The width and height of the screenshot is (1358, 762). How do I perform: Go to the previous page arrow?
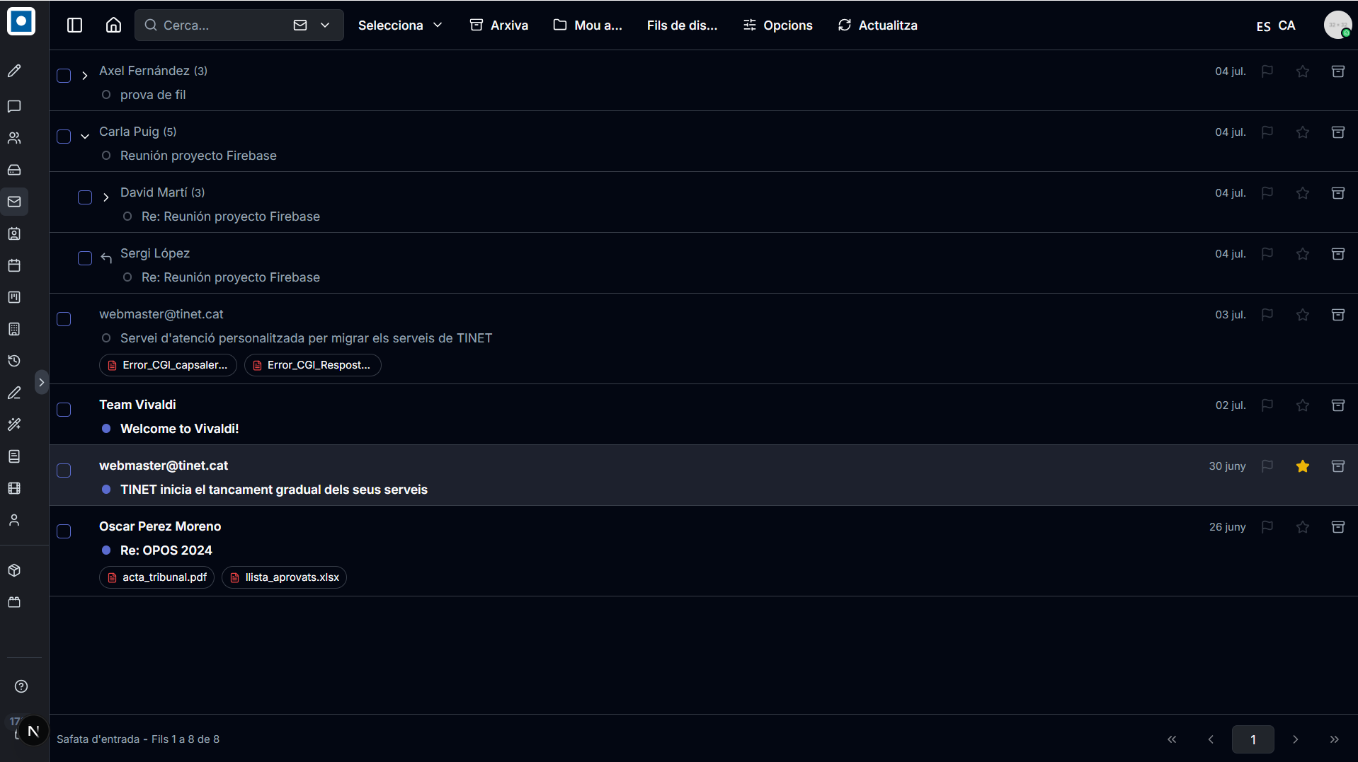pos(1211,739)
